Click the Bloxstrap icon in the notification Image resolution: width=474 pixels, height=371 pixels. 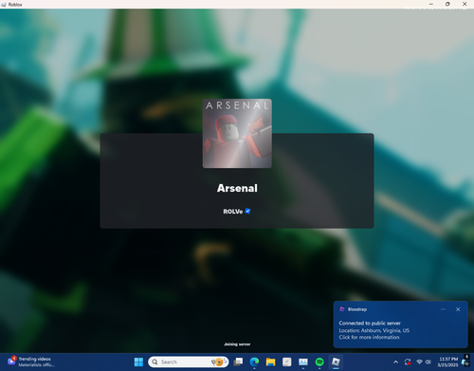[x=342, y=309]
